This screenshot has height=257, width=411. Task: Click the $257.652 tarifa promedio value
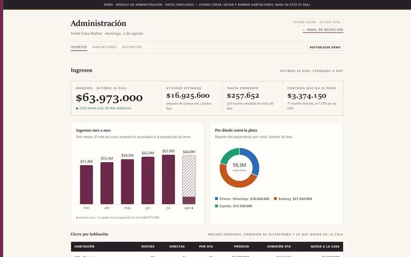pyautogui.click(x=243, y=95)
